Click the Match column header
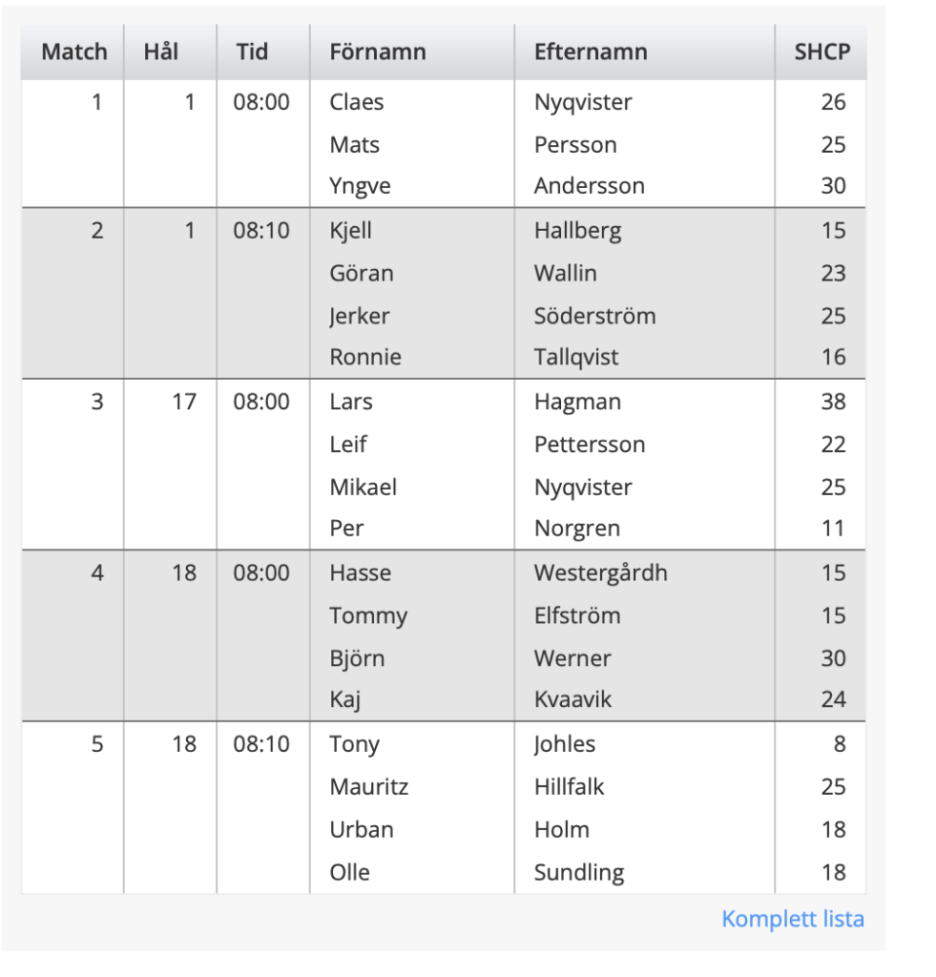 pos(74,52)
